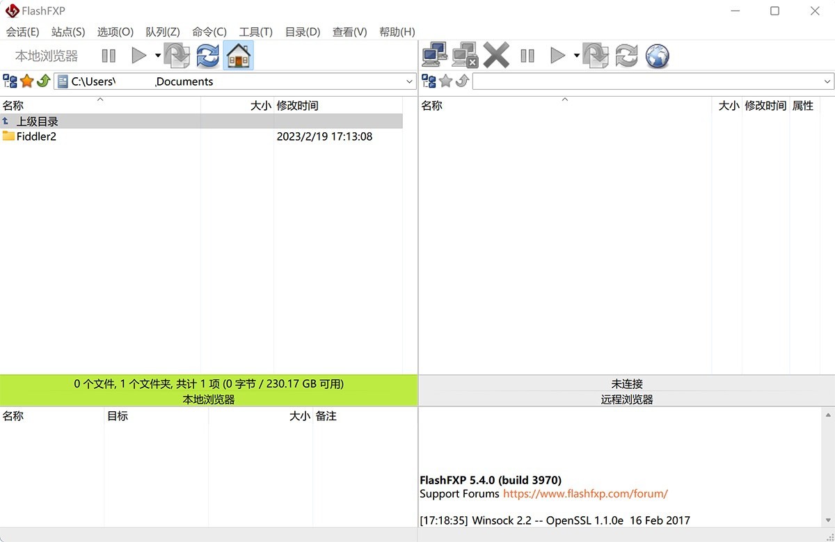Toggle the remote pause button
The width and height of the screenshot is (835, 542).
click(527, 56)
